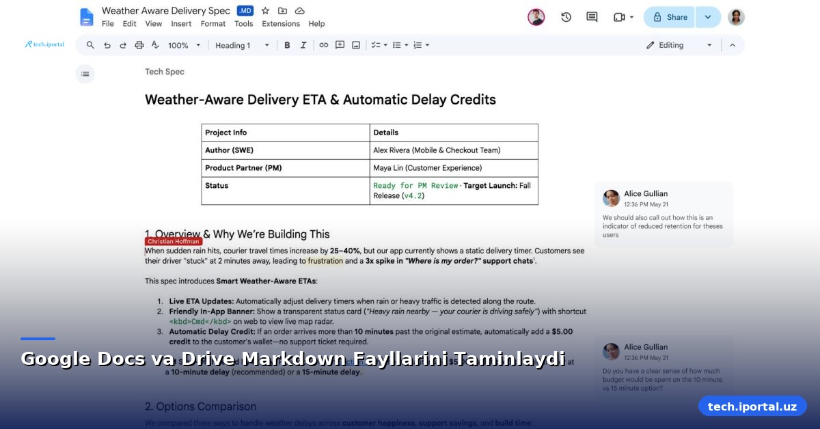Click the tech.iportal.uz badge
Image resolution: width=820 pixels, height=429 pixels.
click(x=752, y=406)
